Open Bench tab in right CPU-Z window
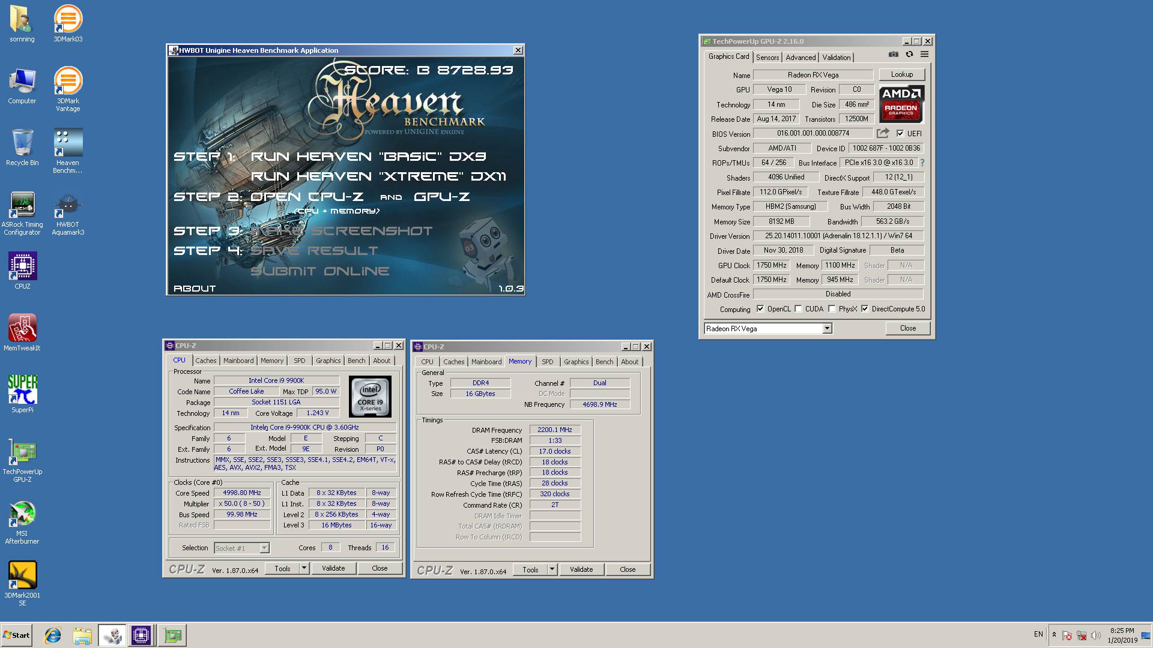Image resolution: width=1153 pixels, height=648 pixels. point(604,362)
